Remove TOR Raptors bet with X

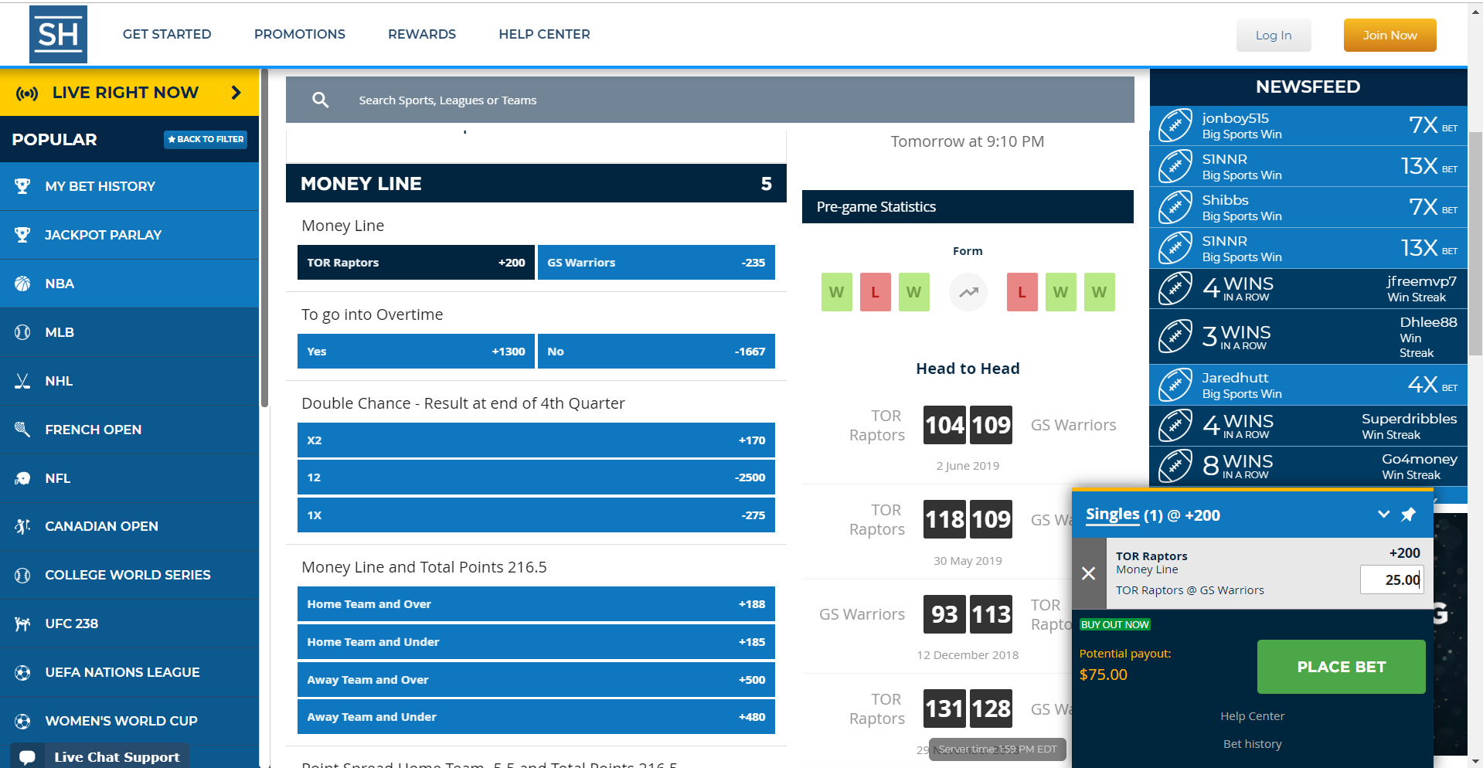[1088, 573]
